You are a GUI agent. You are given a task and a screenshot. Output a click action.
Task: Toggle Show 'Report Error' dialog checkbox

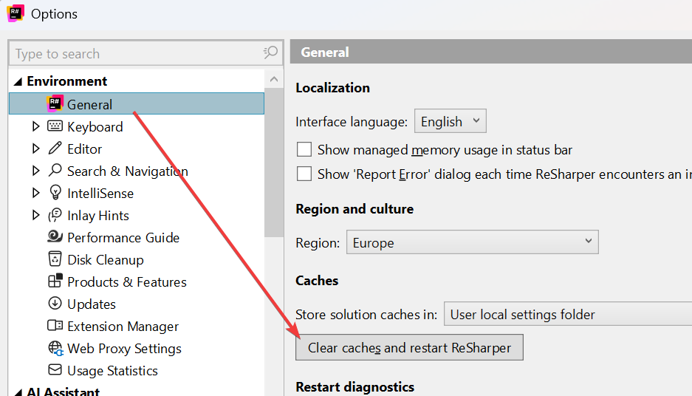click(304, 174)
